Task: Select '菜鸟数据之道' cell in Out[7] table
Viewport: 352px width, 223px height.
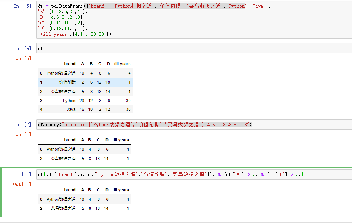Action: (63, 159)
